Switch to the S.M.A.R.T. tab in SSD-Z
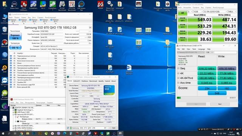This screenshot has width=242, height=136. (x=77, y=81)
